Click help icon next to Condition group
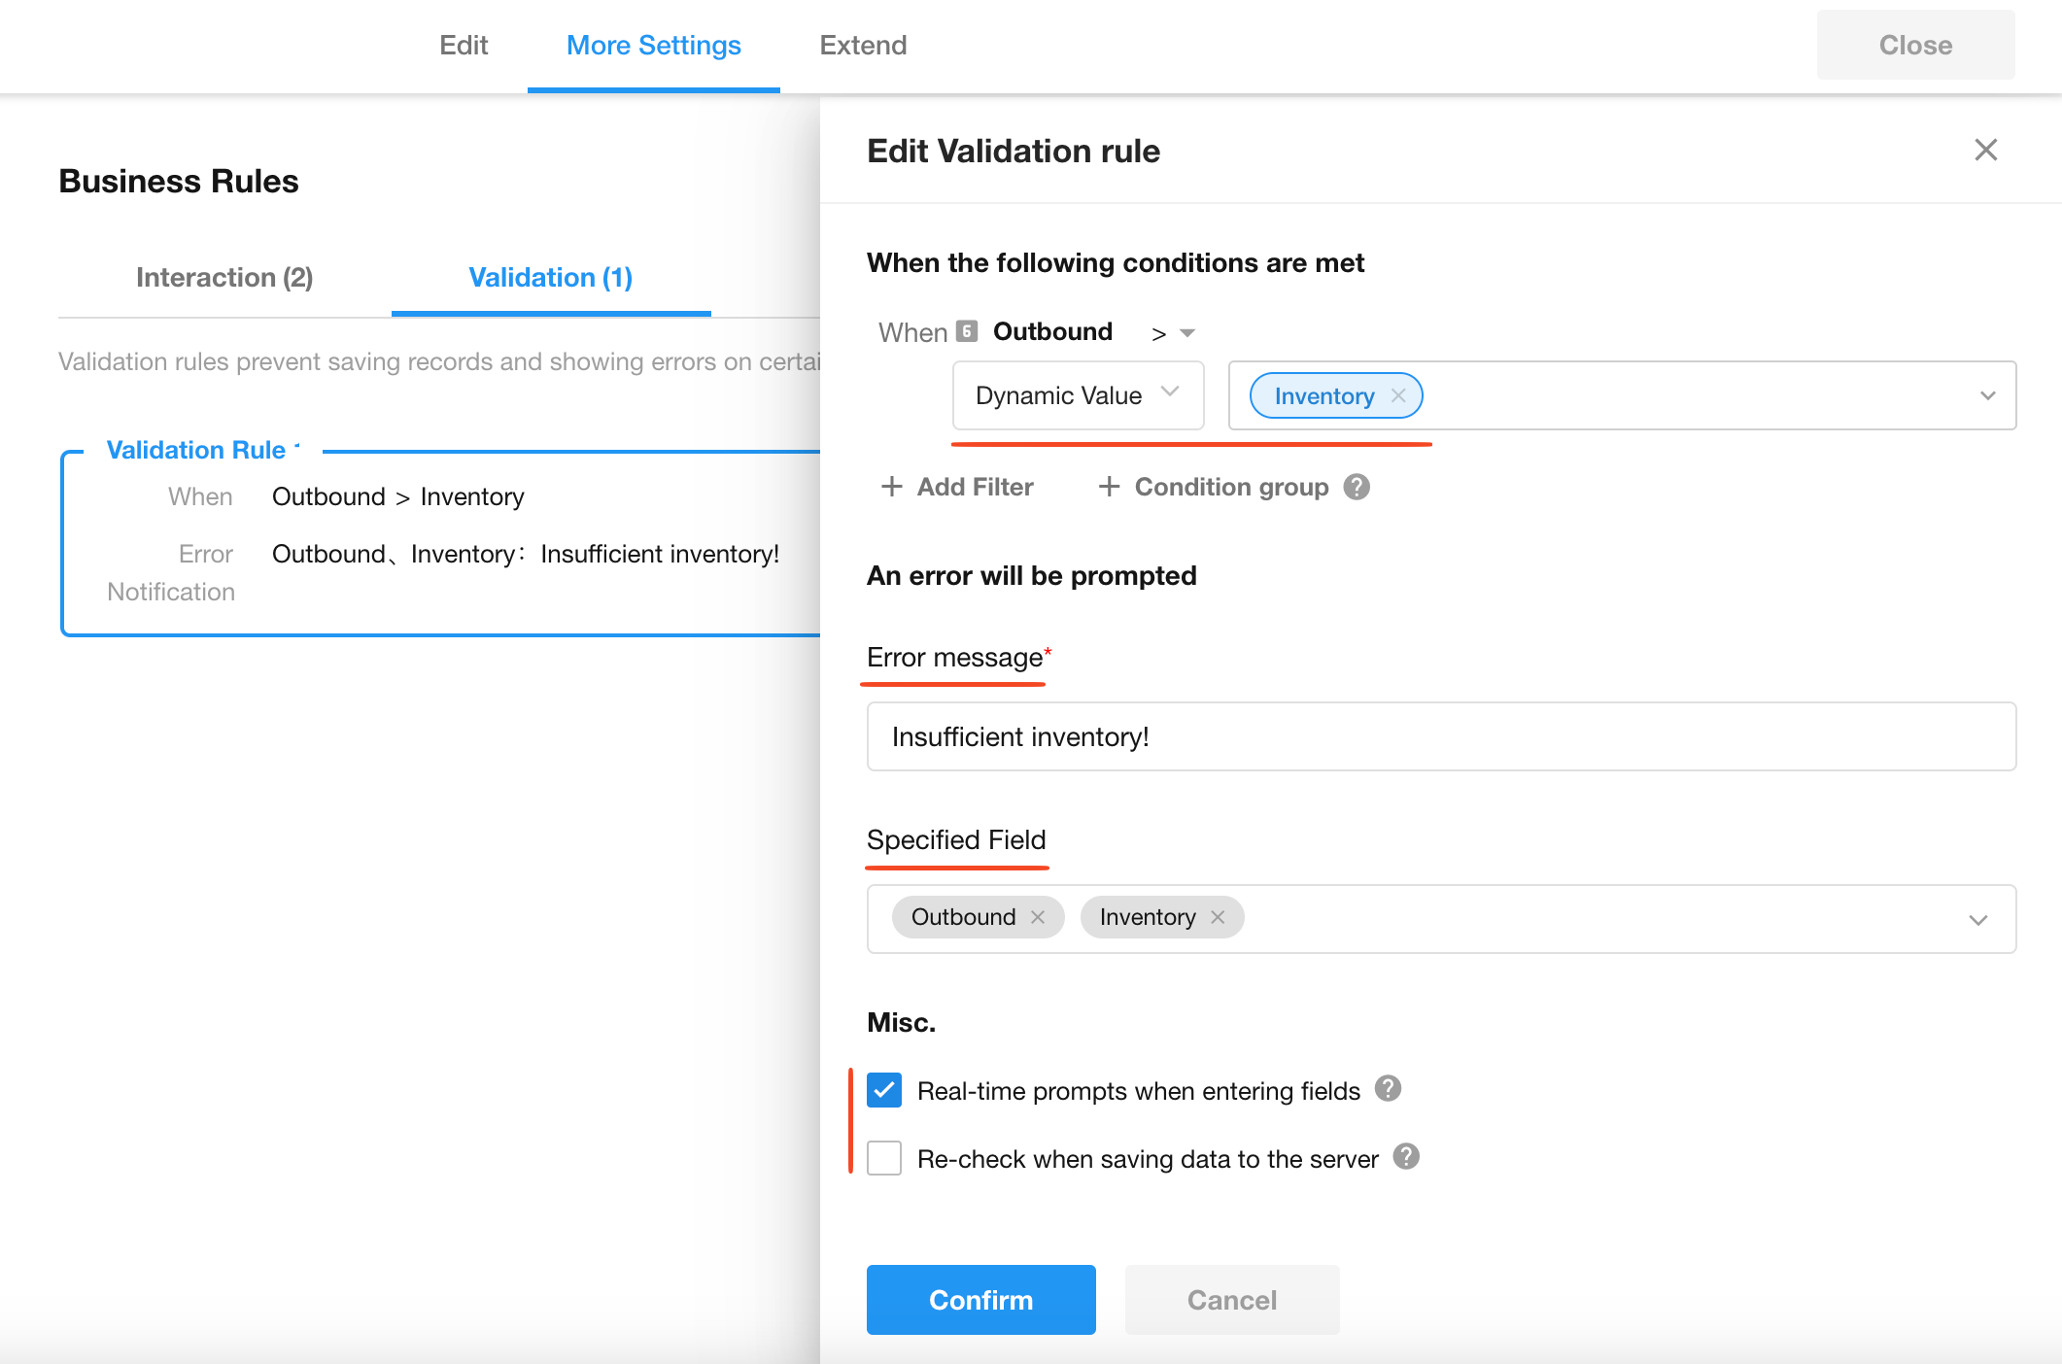Image resolution: width=2062 pixels, height=1364 pixels. coord(1357,487)
